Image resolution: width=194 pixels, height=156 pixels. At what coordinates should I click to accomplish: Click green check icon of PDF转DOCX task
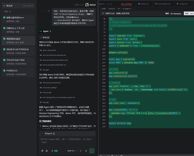[x=4, y=71]
